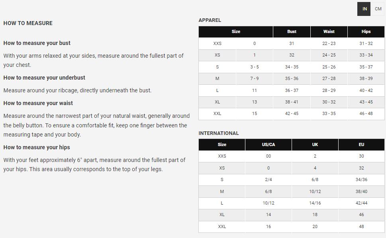Select the International XL size cell
Image resolution: width=386 pixels, height=238 pixels.
pyautogui.click(x=222, y=215)
